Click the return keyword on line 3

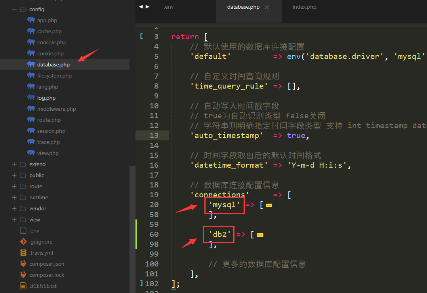185,36
